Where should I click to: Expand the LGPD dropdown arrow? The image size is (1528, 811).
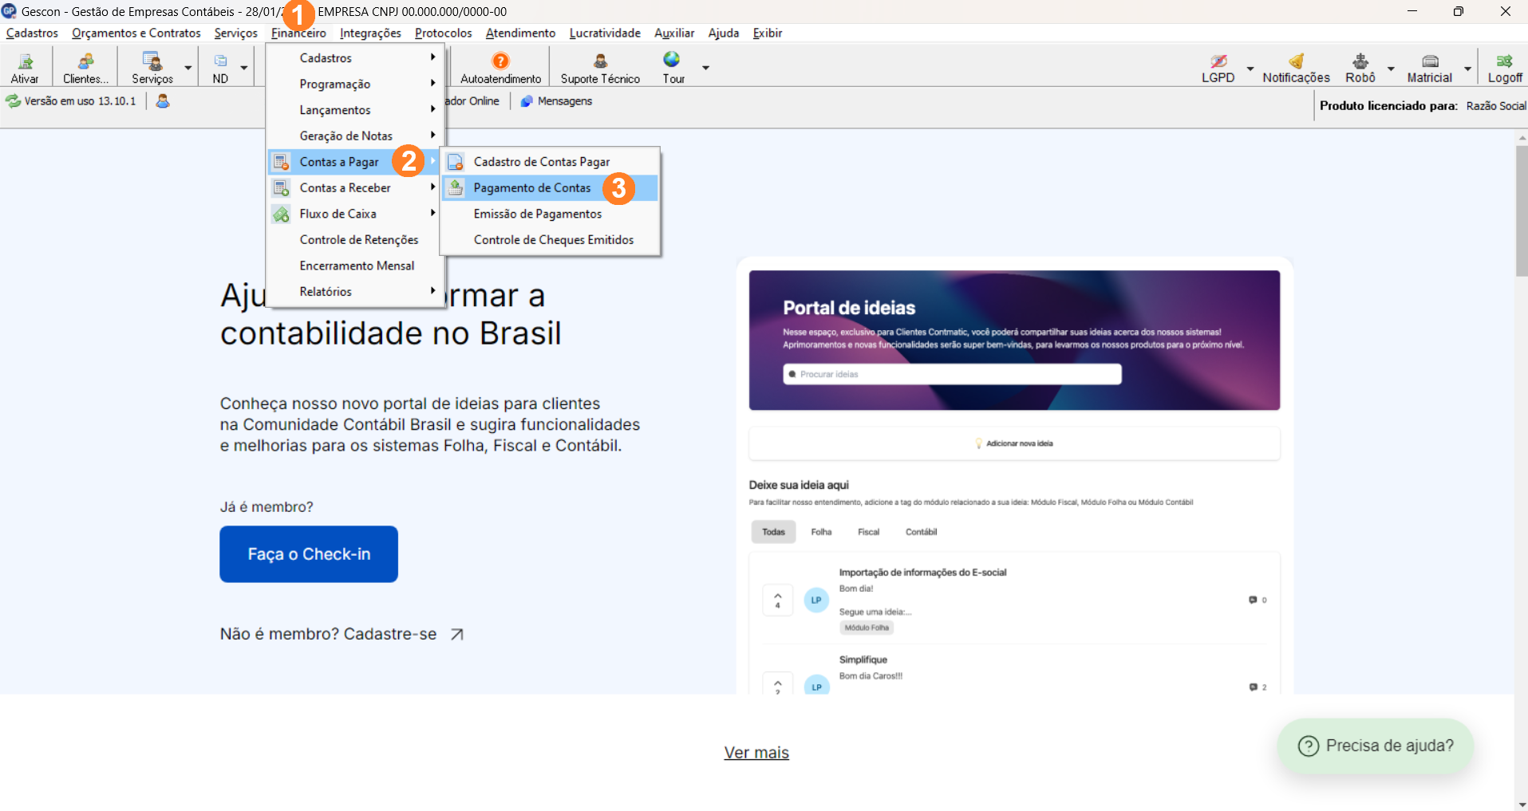click(x=1250, y=68)
